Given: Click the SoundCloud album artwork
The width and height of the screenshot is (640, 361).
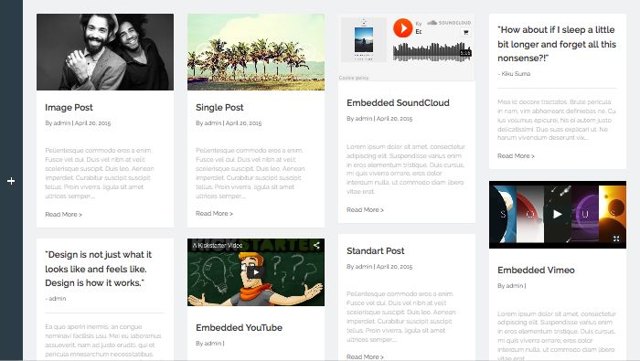Looking at the screenshot, I should [x=364, y=39].
